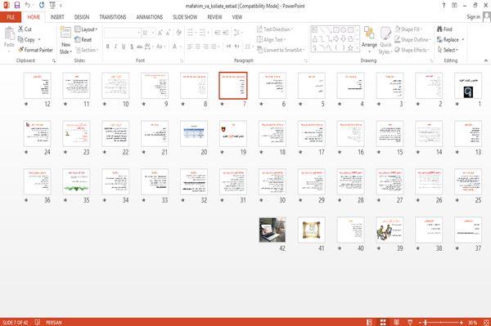Pick font color button

click(x=175, y=47)
